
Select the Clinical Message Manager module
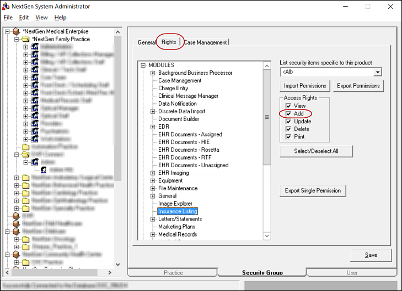click(x=188, y=96)
